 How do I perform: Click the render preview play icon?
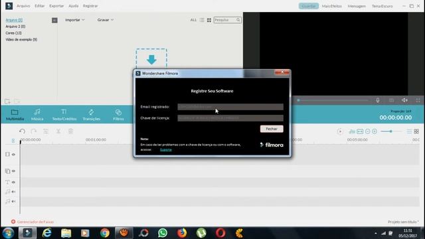pos(340,131)
